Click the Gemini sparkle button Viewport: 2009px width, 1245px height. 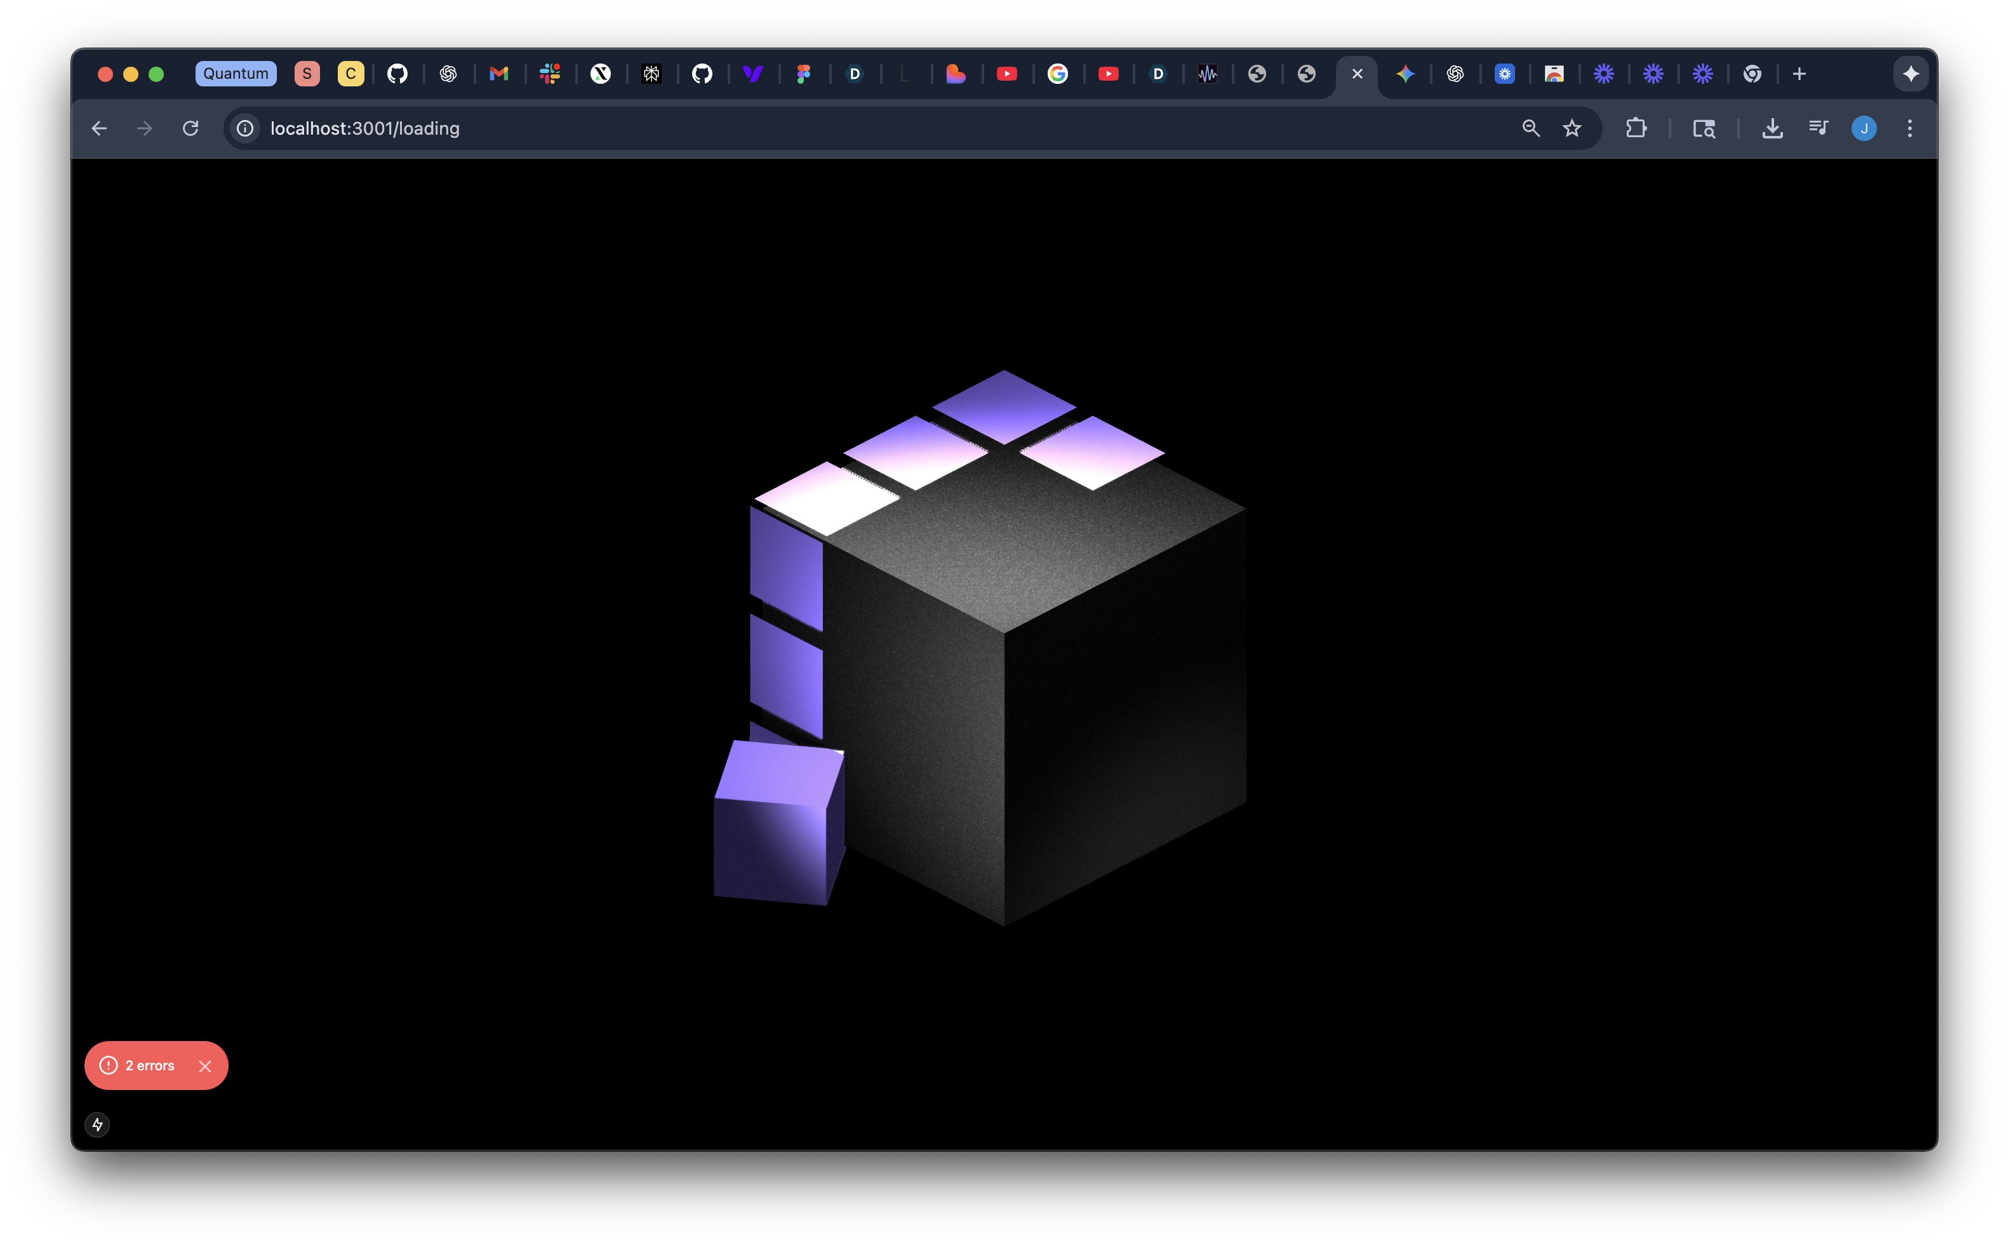1911,74
